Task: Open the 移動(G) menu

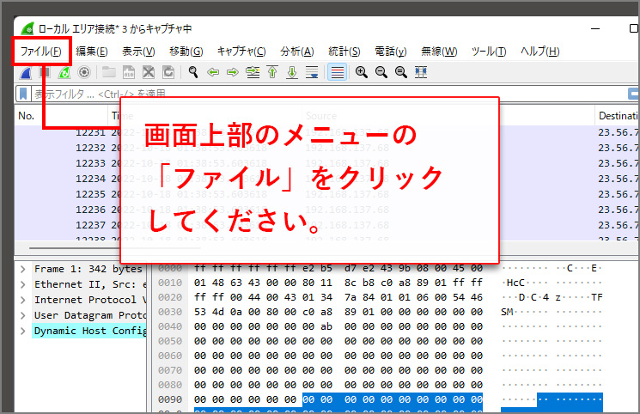Action: coord(186,52)
